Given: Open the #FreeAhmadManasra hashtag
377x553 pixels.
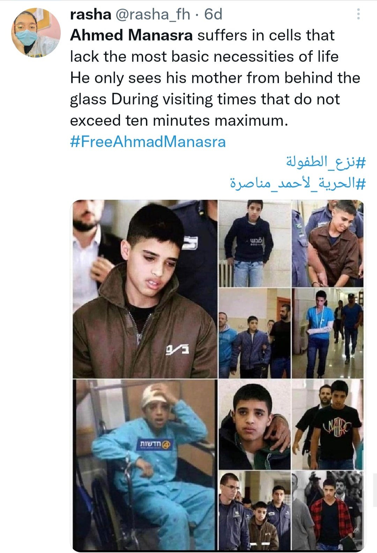Looking at the screenshot, I should (x=148, y=141).
